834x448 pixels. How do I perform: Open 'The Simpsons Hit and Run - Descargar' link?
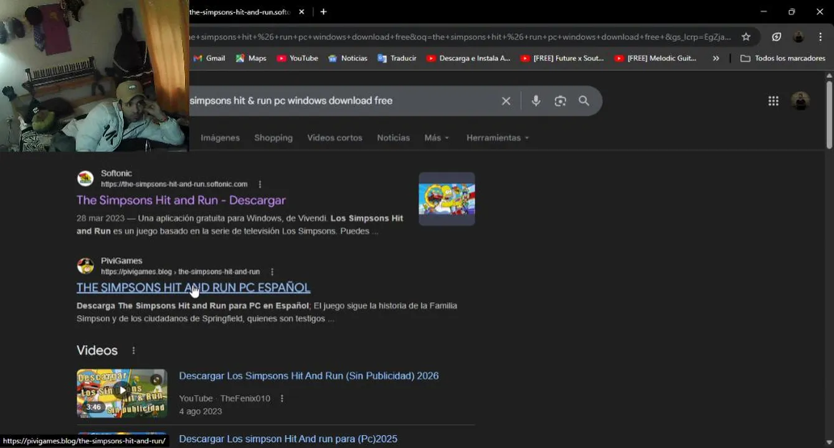[181, 200]
